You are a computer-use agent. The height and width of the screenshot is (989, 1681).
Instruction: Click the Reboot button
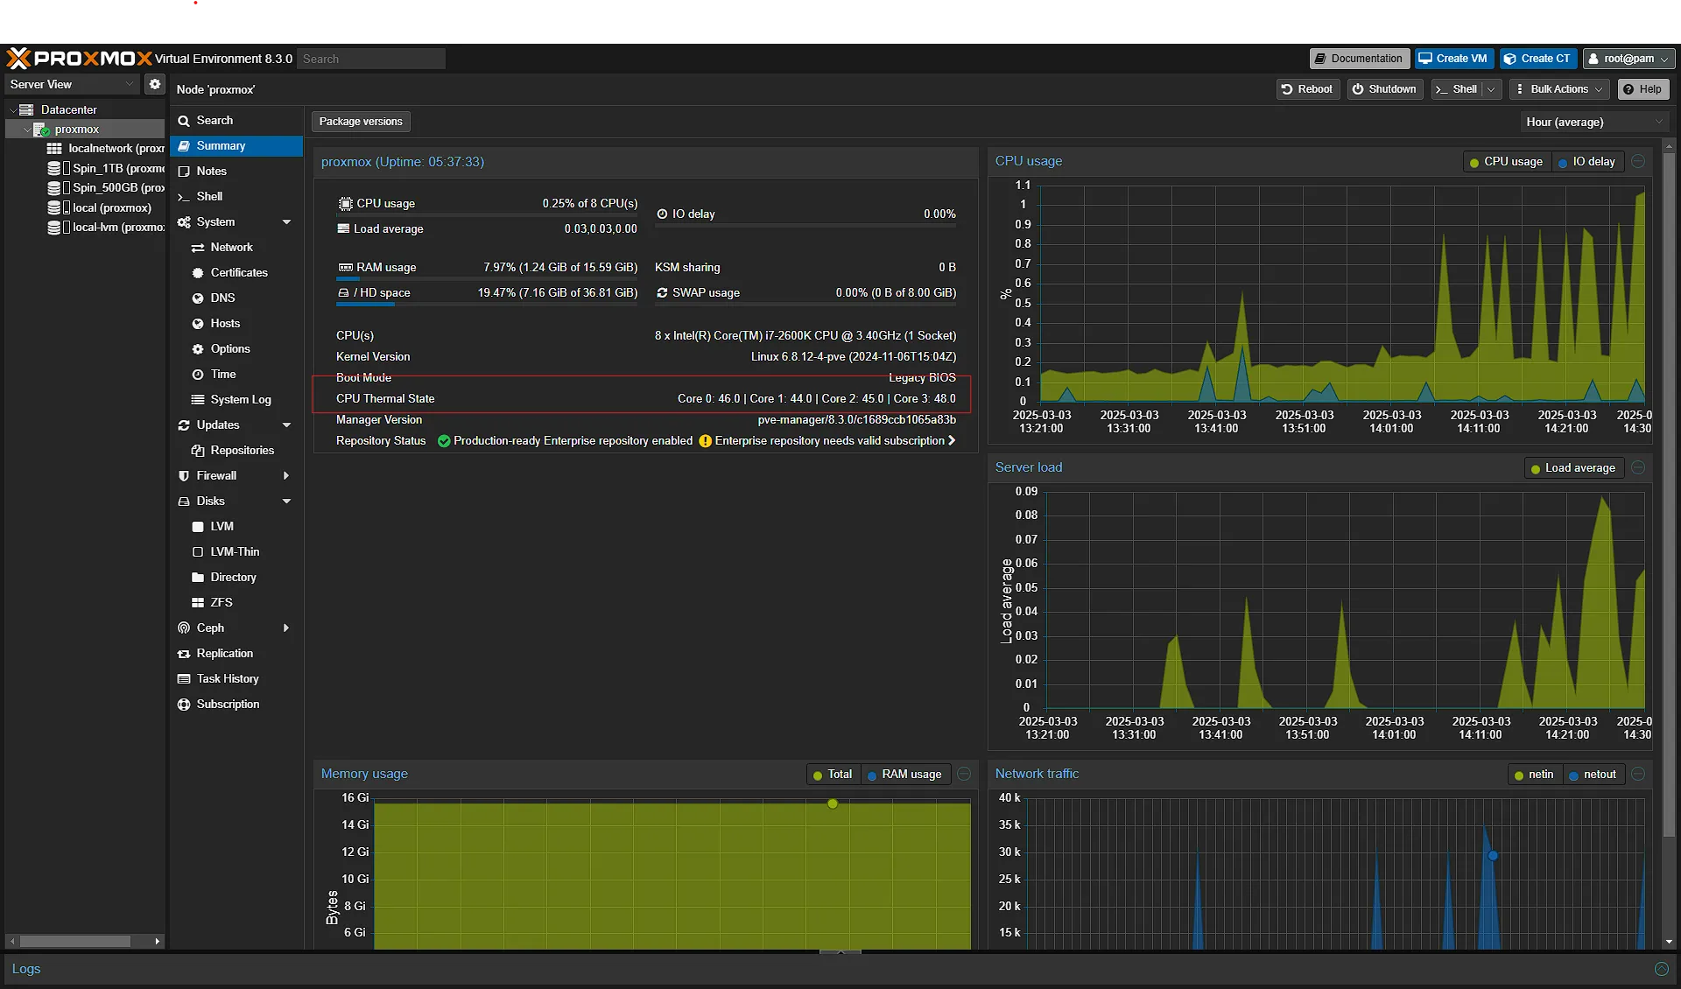[x=1308, y=89]
